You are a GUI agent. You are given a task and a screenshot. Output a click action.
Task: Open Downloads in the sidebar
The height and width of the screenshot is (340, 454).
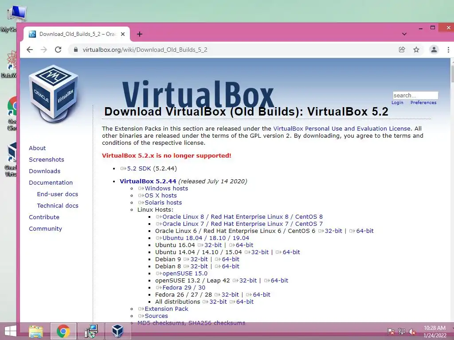45,171
